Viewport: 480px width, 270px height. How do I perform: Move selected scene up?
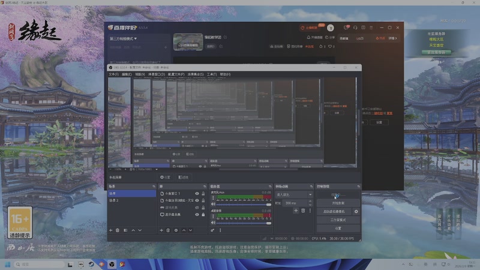click(133, 230)
